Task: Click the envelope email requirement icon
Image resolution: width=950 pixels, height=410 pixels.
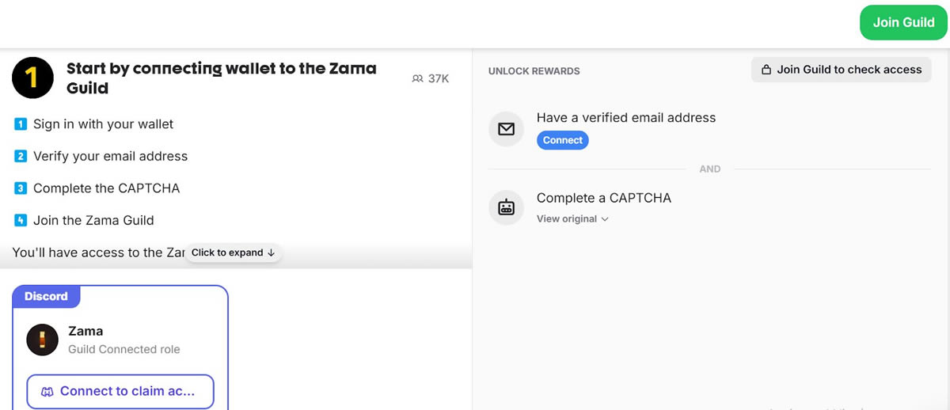Action: (x=507, y=128)
